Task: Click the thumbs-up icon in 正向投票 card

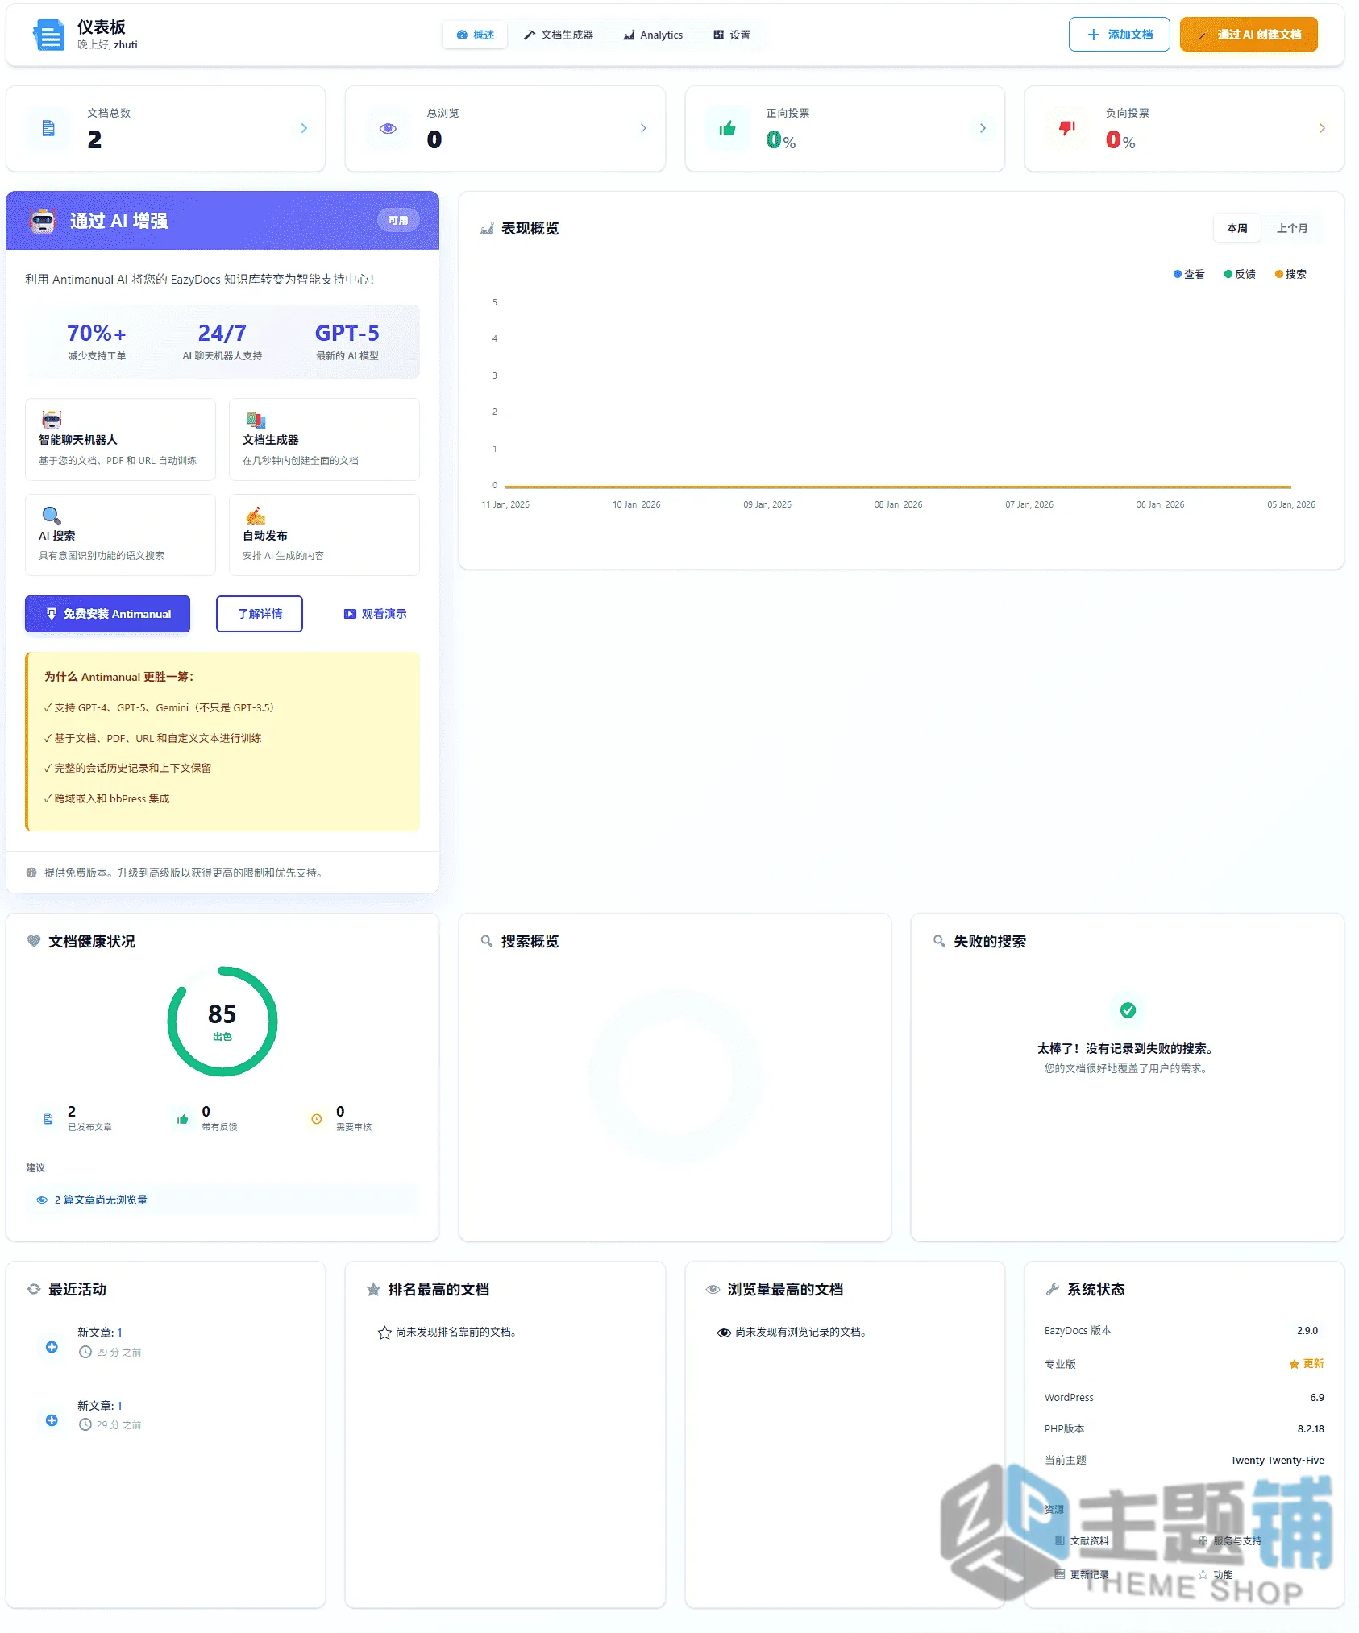Action: [728, 128]
